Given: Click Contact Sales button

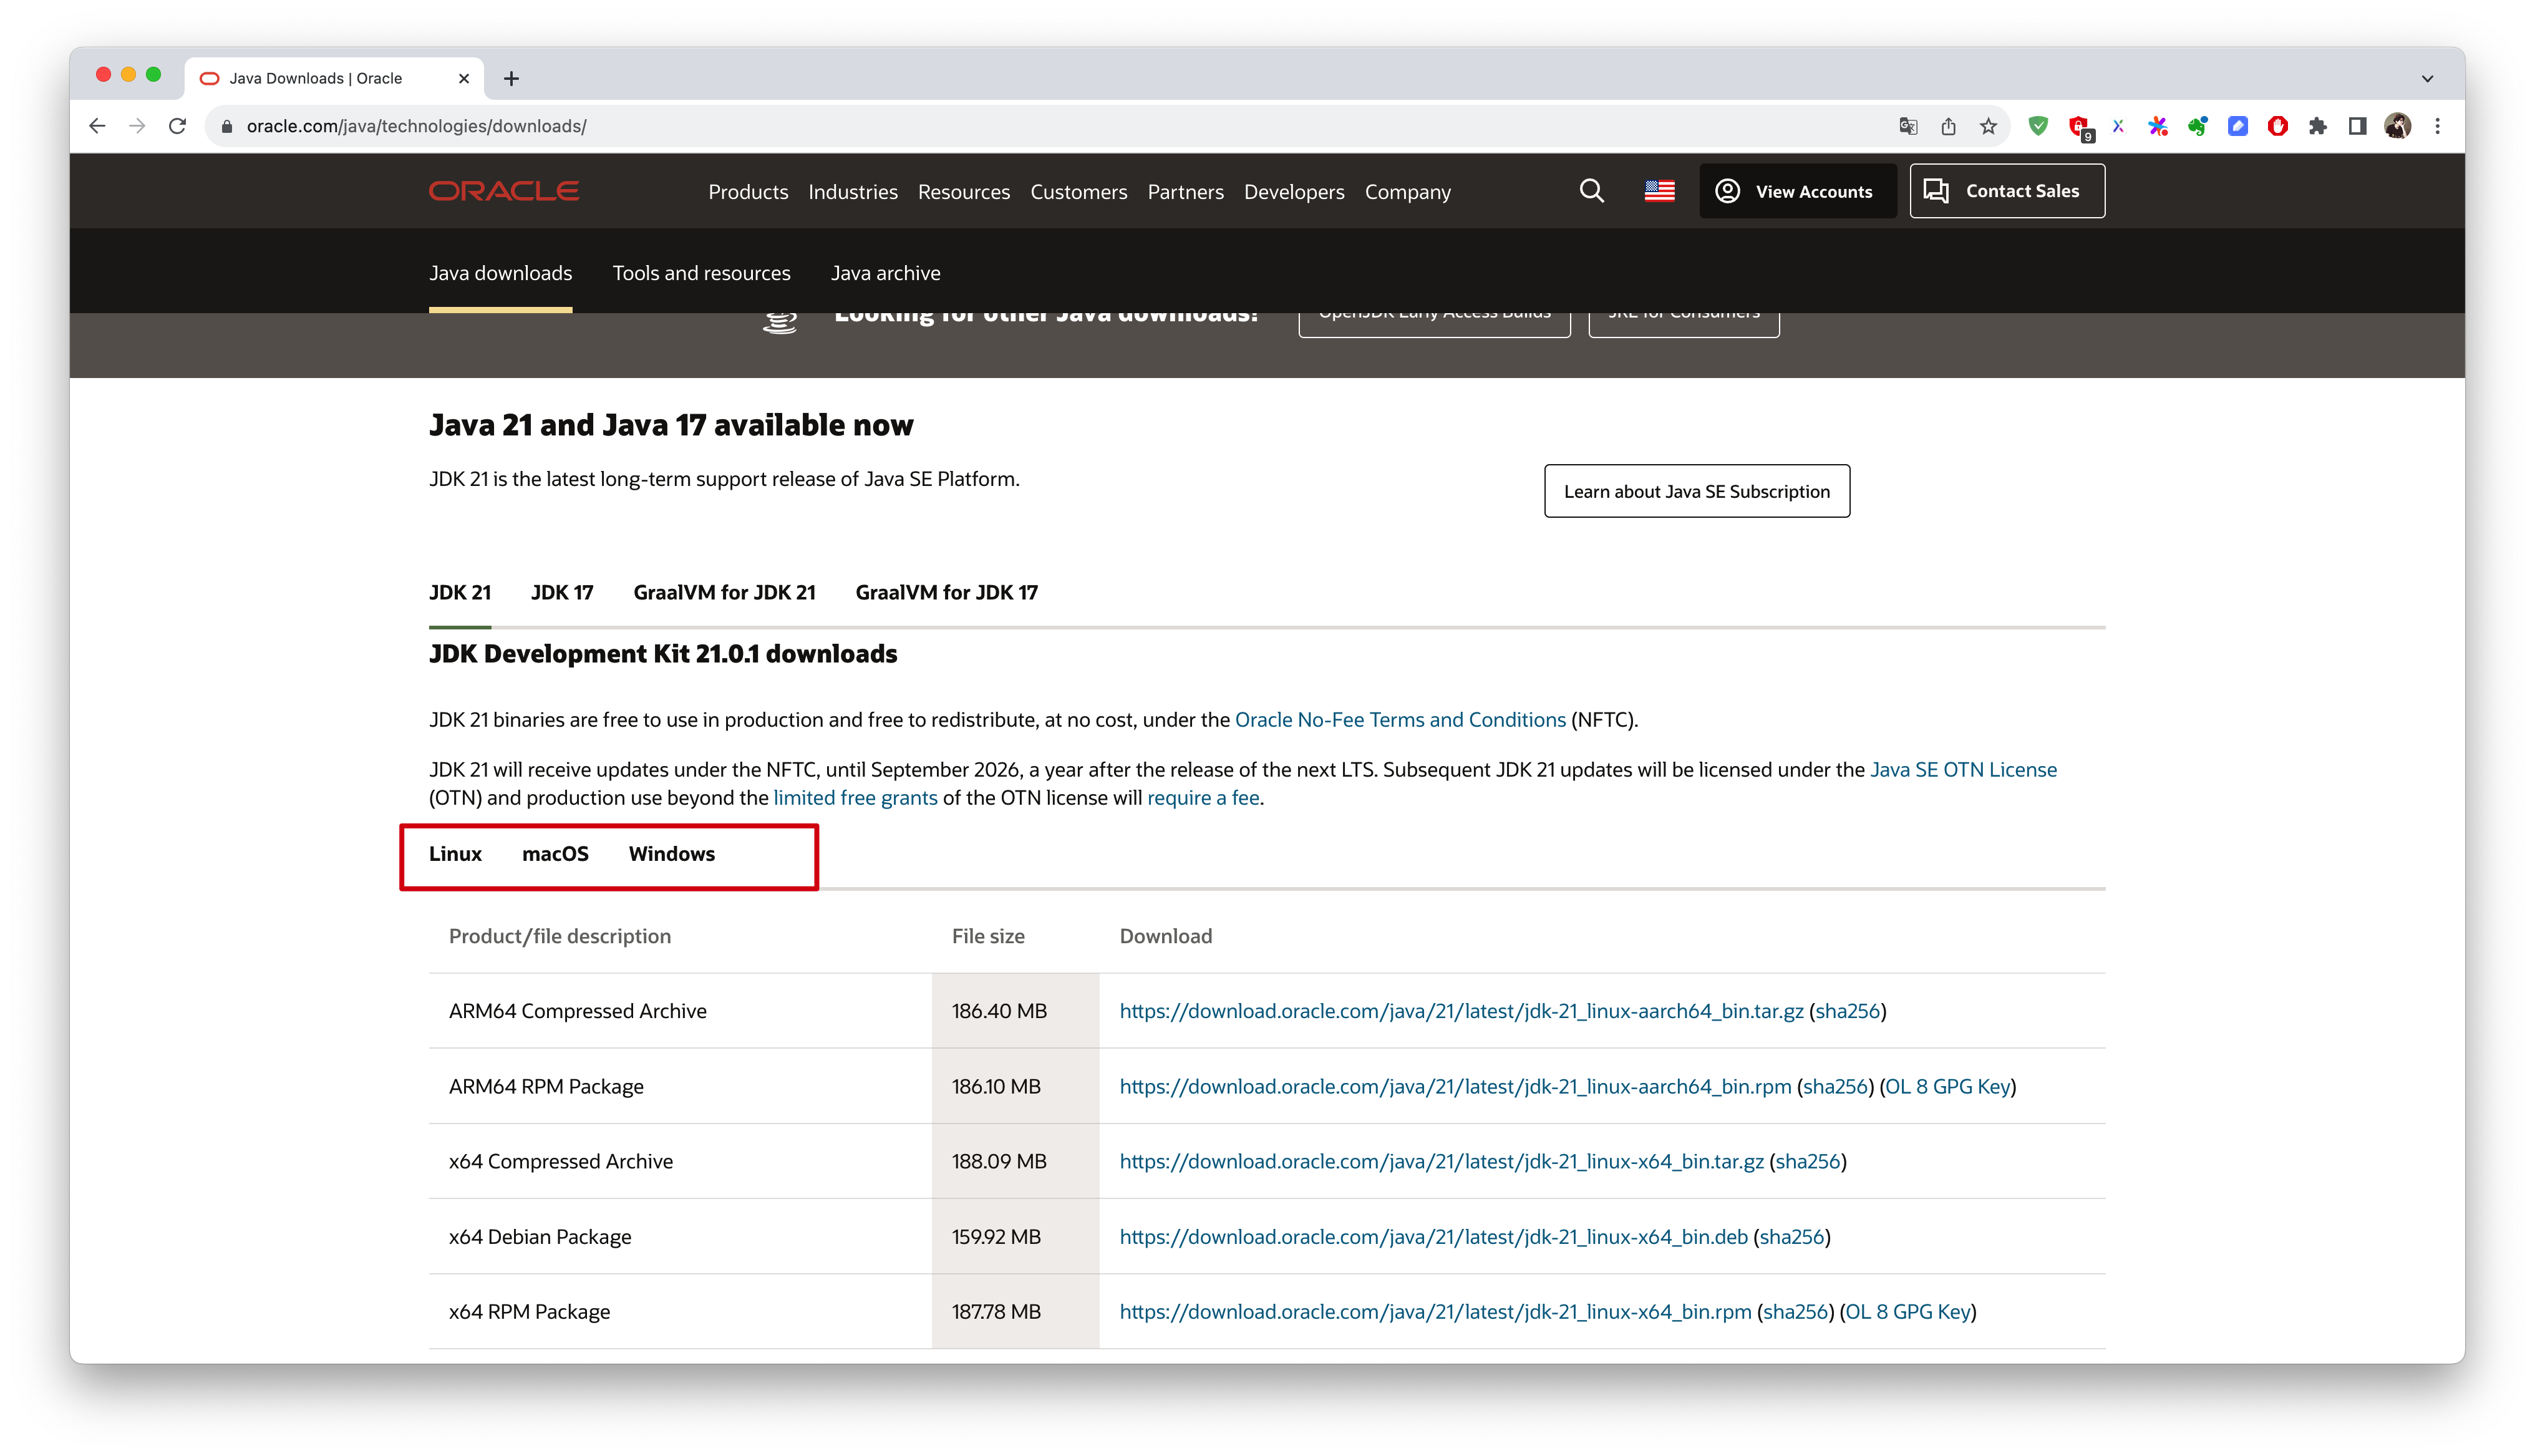Looking at the screenshot, I should (x=2006, y=191).
